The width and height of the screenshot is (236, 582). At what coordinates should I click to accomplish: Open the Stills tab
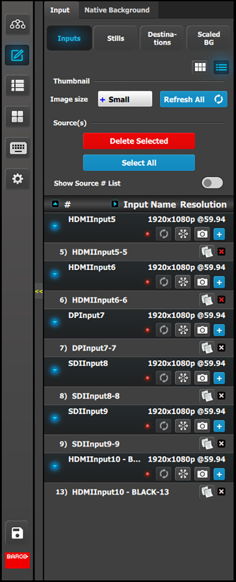115,38
